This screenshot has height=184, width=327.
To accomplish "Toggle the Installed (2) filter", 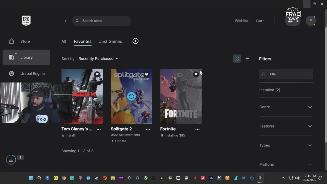I will click(x=270, y=90).
